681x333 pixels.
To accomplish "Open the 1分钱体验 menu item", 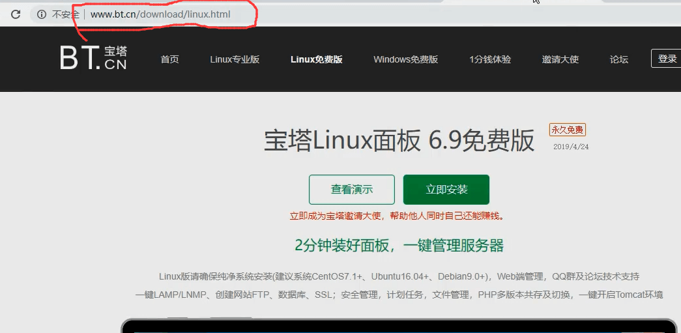I will click(x=490, y=59).
